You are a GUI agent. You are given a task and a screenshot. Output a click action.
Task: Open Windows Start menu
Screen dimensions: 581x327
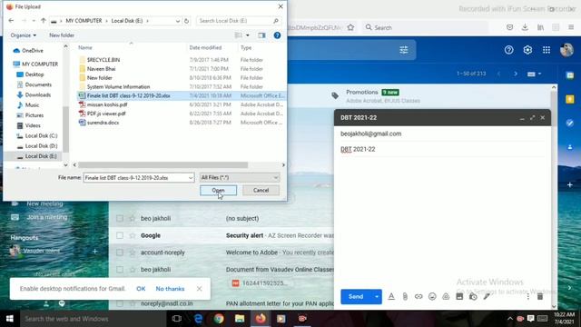pos(10,319)
